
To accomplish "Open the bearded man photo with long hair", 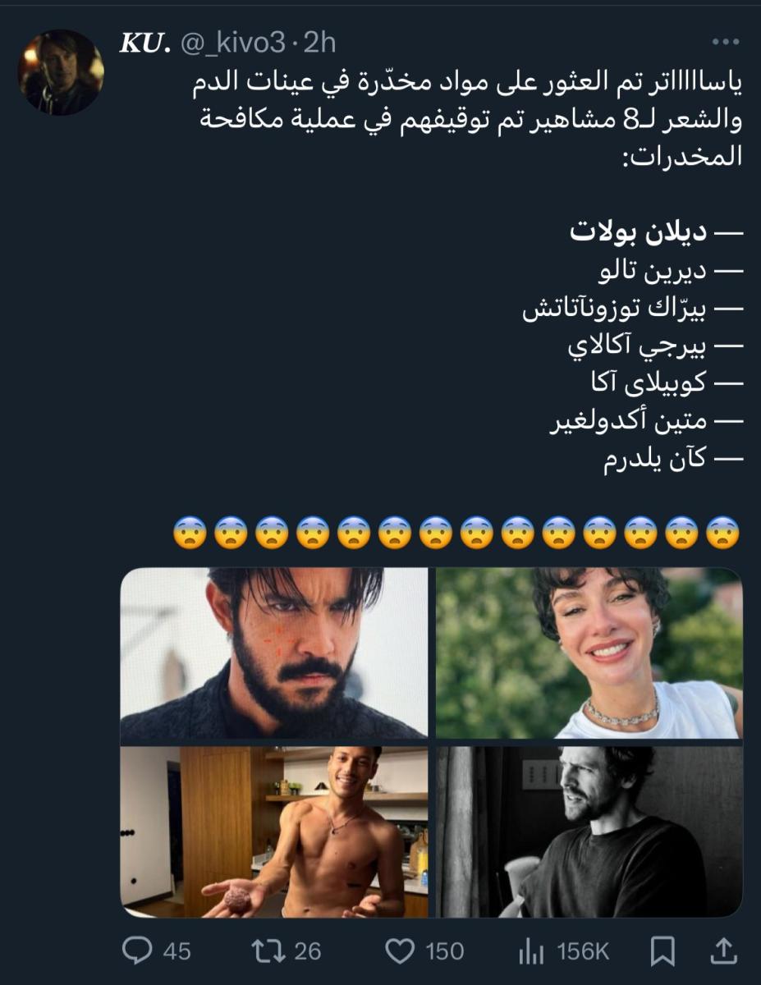I will (274, 653).
